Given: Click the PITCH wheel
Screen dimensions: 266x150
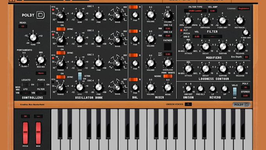Looking at the screenshot, I should pyautogui.click(x=25, y=133).
